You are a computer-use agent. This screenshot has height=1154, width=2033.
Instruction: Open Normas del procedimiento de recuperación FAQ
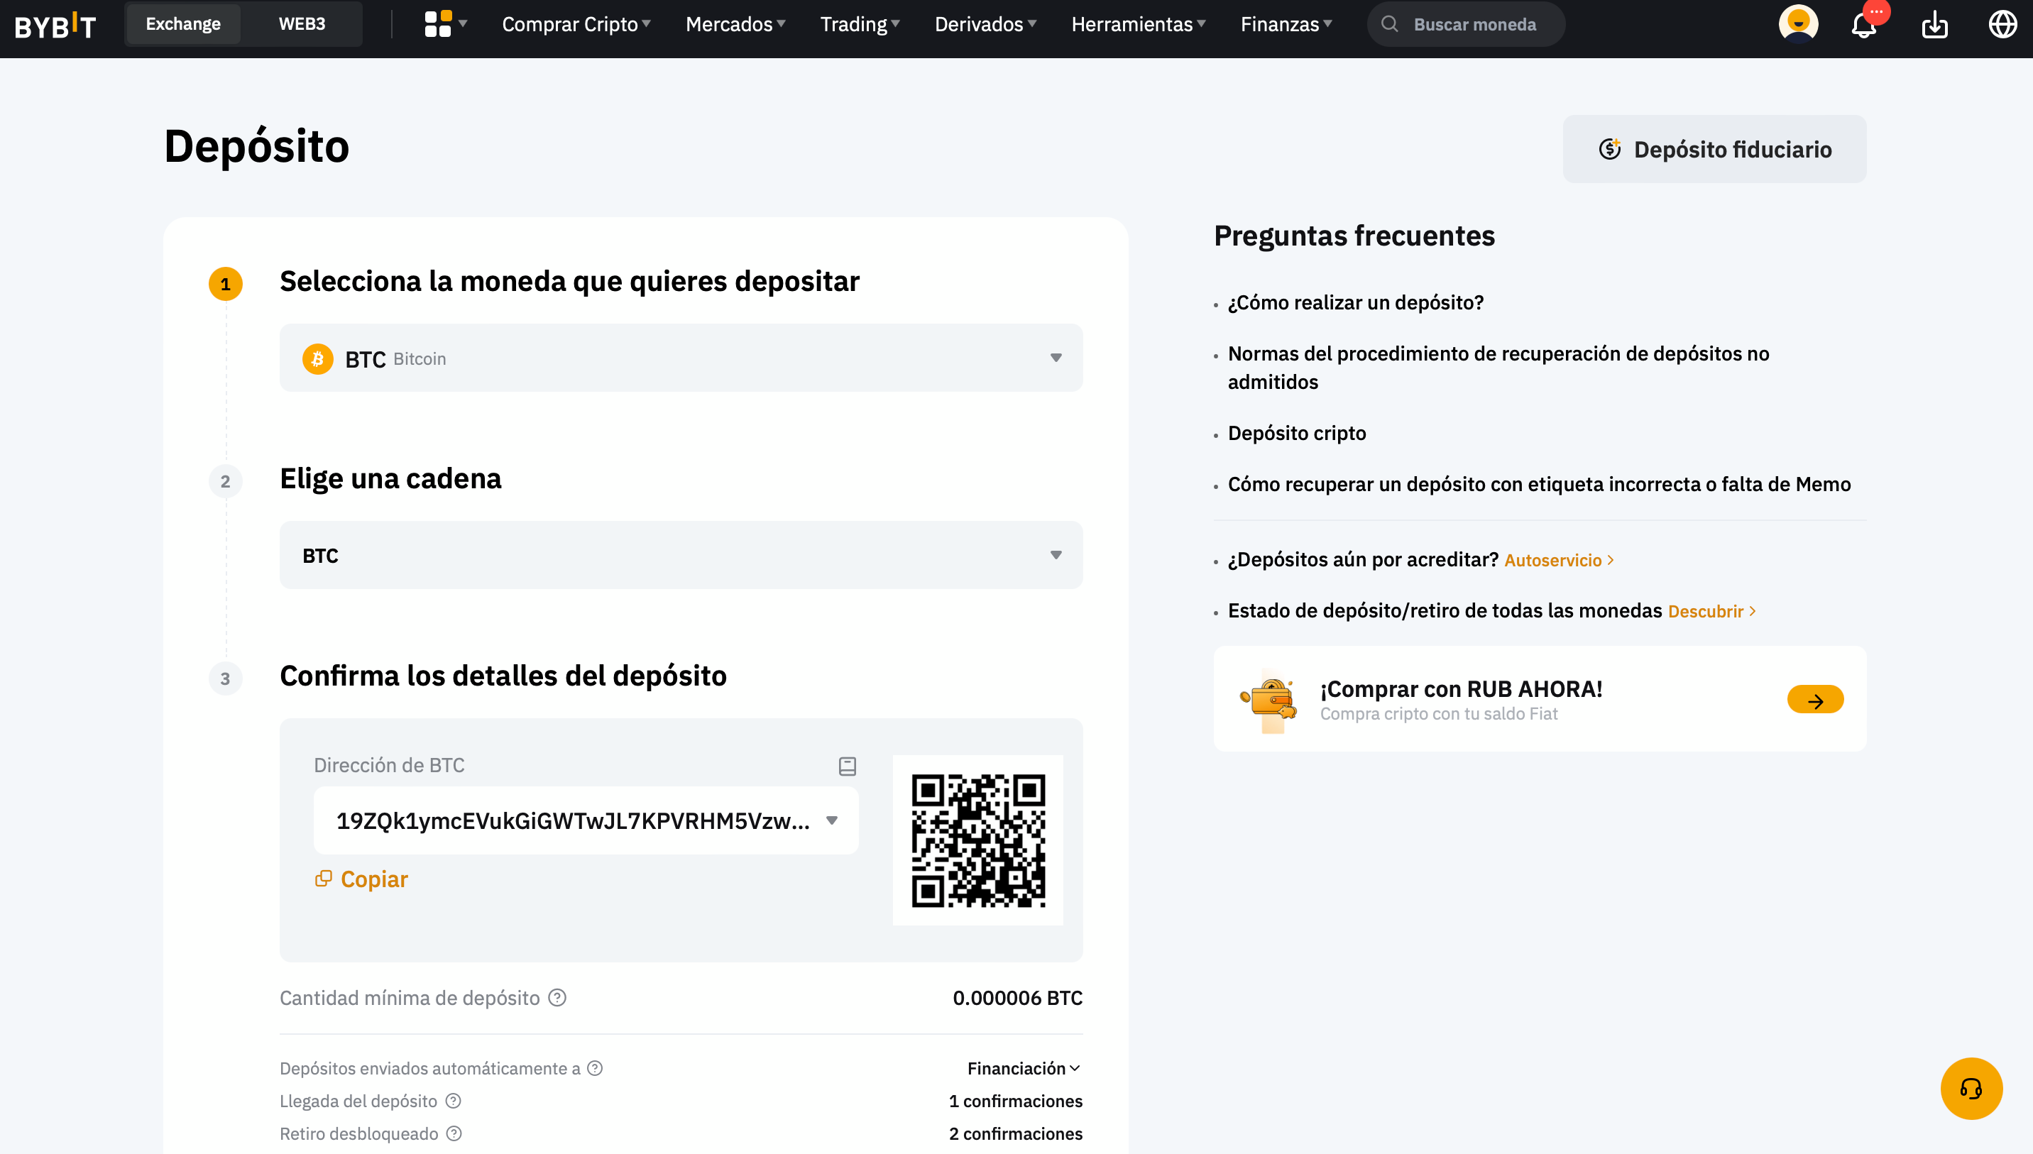tap(1498, 368)
